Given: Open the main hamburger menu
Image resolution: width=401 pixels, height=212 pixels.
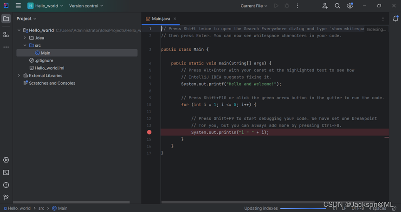Looking at the screenshot, I should click(x=18, y=6).
